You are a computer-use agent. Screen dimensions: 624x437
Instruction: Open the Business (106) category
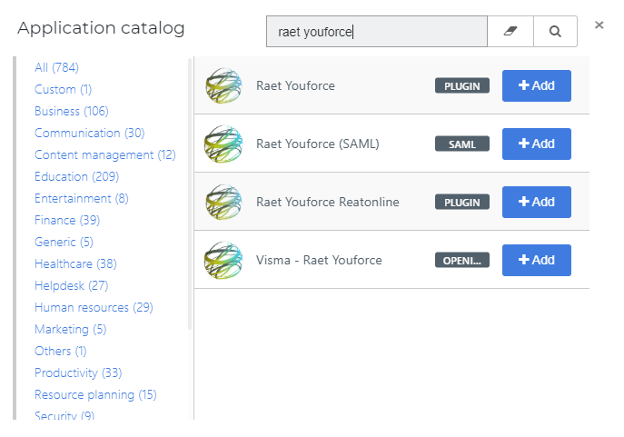72,111
